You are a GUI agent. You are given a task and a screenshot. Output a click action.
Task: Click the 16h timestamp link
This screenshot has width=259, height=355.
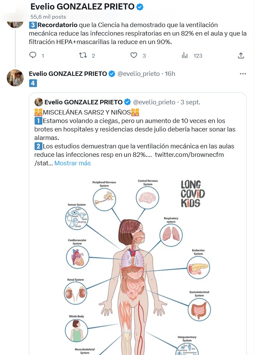click(170, 74)
